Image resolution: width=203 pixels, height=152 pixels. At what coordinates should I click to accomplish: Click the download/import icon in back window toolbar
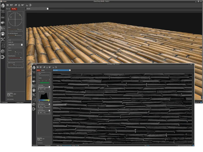(19, 5)
